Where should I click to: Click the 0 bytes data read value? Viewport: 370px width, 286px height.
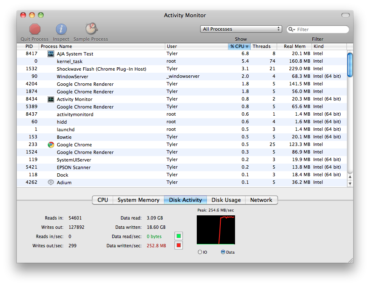154,236
